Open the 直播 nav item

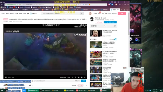pos(16,14)
